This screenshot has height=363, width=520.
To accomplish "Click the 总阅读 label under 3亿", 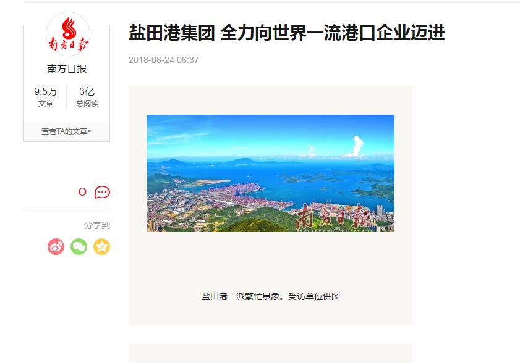I will [x=87, y=104].
